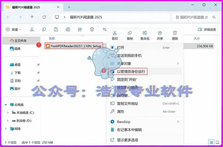The width and height of the screenshot is (223, 147).
Task: Go forward with the right arrow button
Action: [x=20, y=17]
